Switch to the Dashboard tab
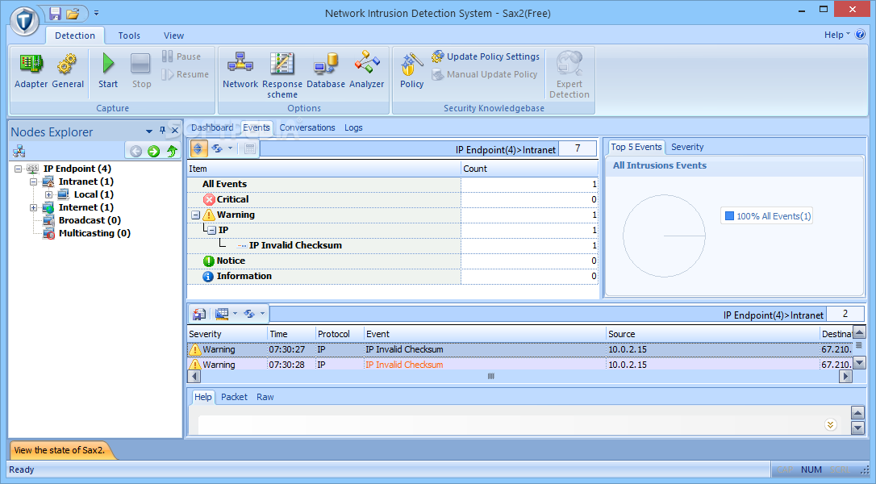 click(x=211, y=127)
